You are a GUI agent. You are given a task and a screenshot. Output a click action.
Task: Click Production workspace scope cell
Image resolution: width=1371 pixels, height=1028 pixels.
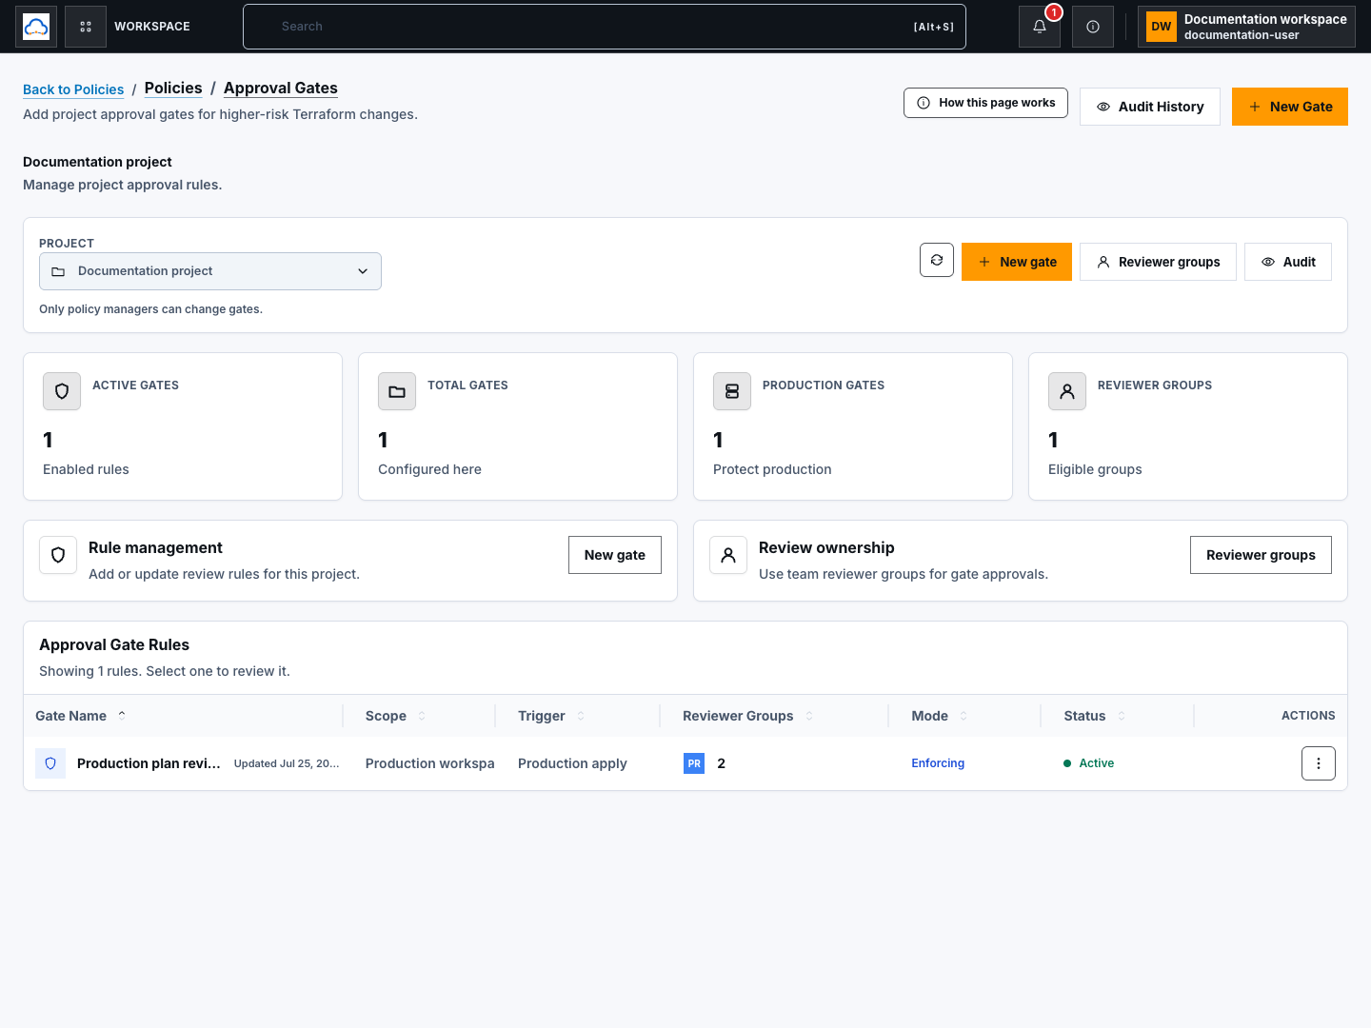[430, 763]
